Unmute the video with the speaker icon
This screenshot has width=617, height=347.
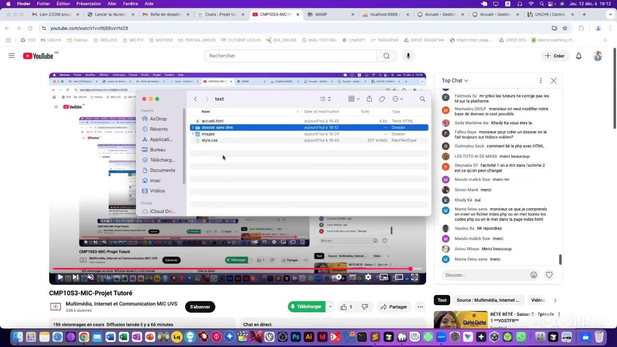coord(91,277)
